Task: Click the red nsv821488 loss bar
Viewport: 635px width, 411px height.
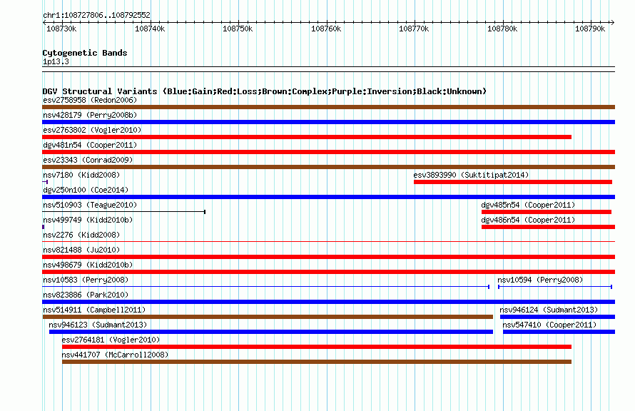Action: 328,257
